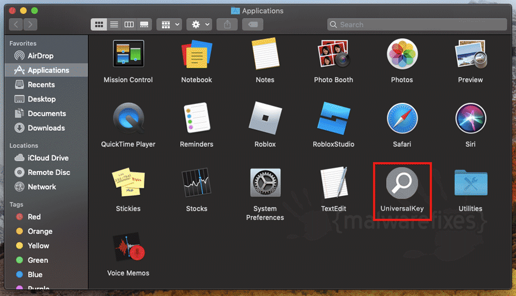
Task: Open the Action gear dropdown menu
Action: pos(199,24)
